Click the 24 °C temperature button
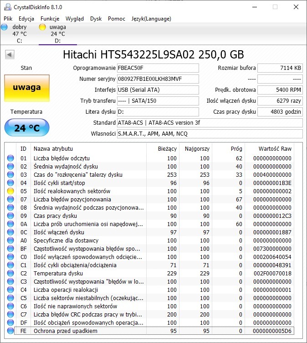The width and height of the screenshot is (307, 343). tap(27, 128)
